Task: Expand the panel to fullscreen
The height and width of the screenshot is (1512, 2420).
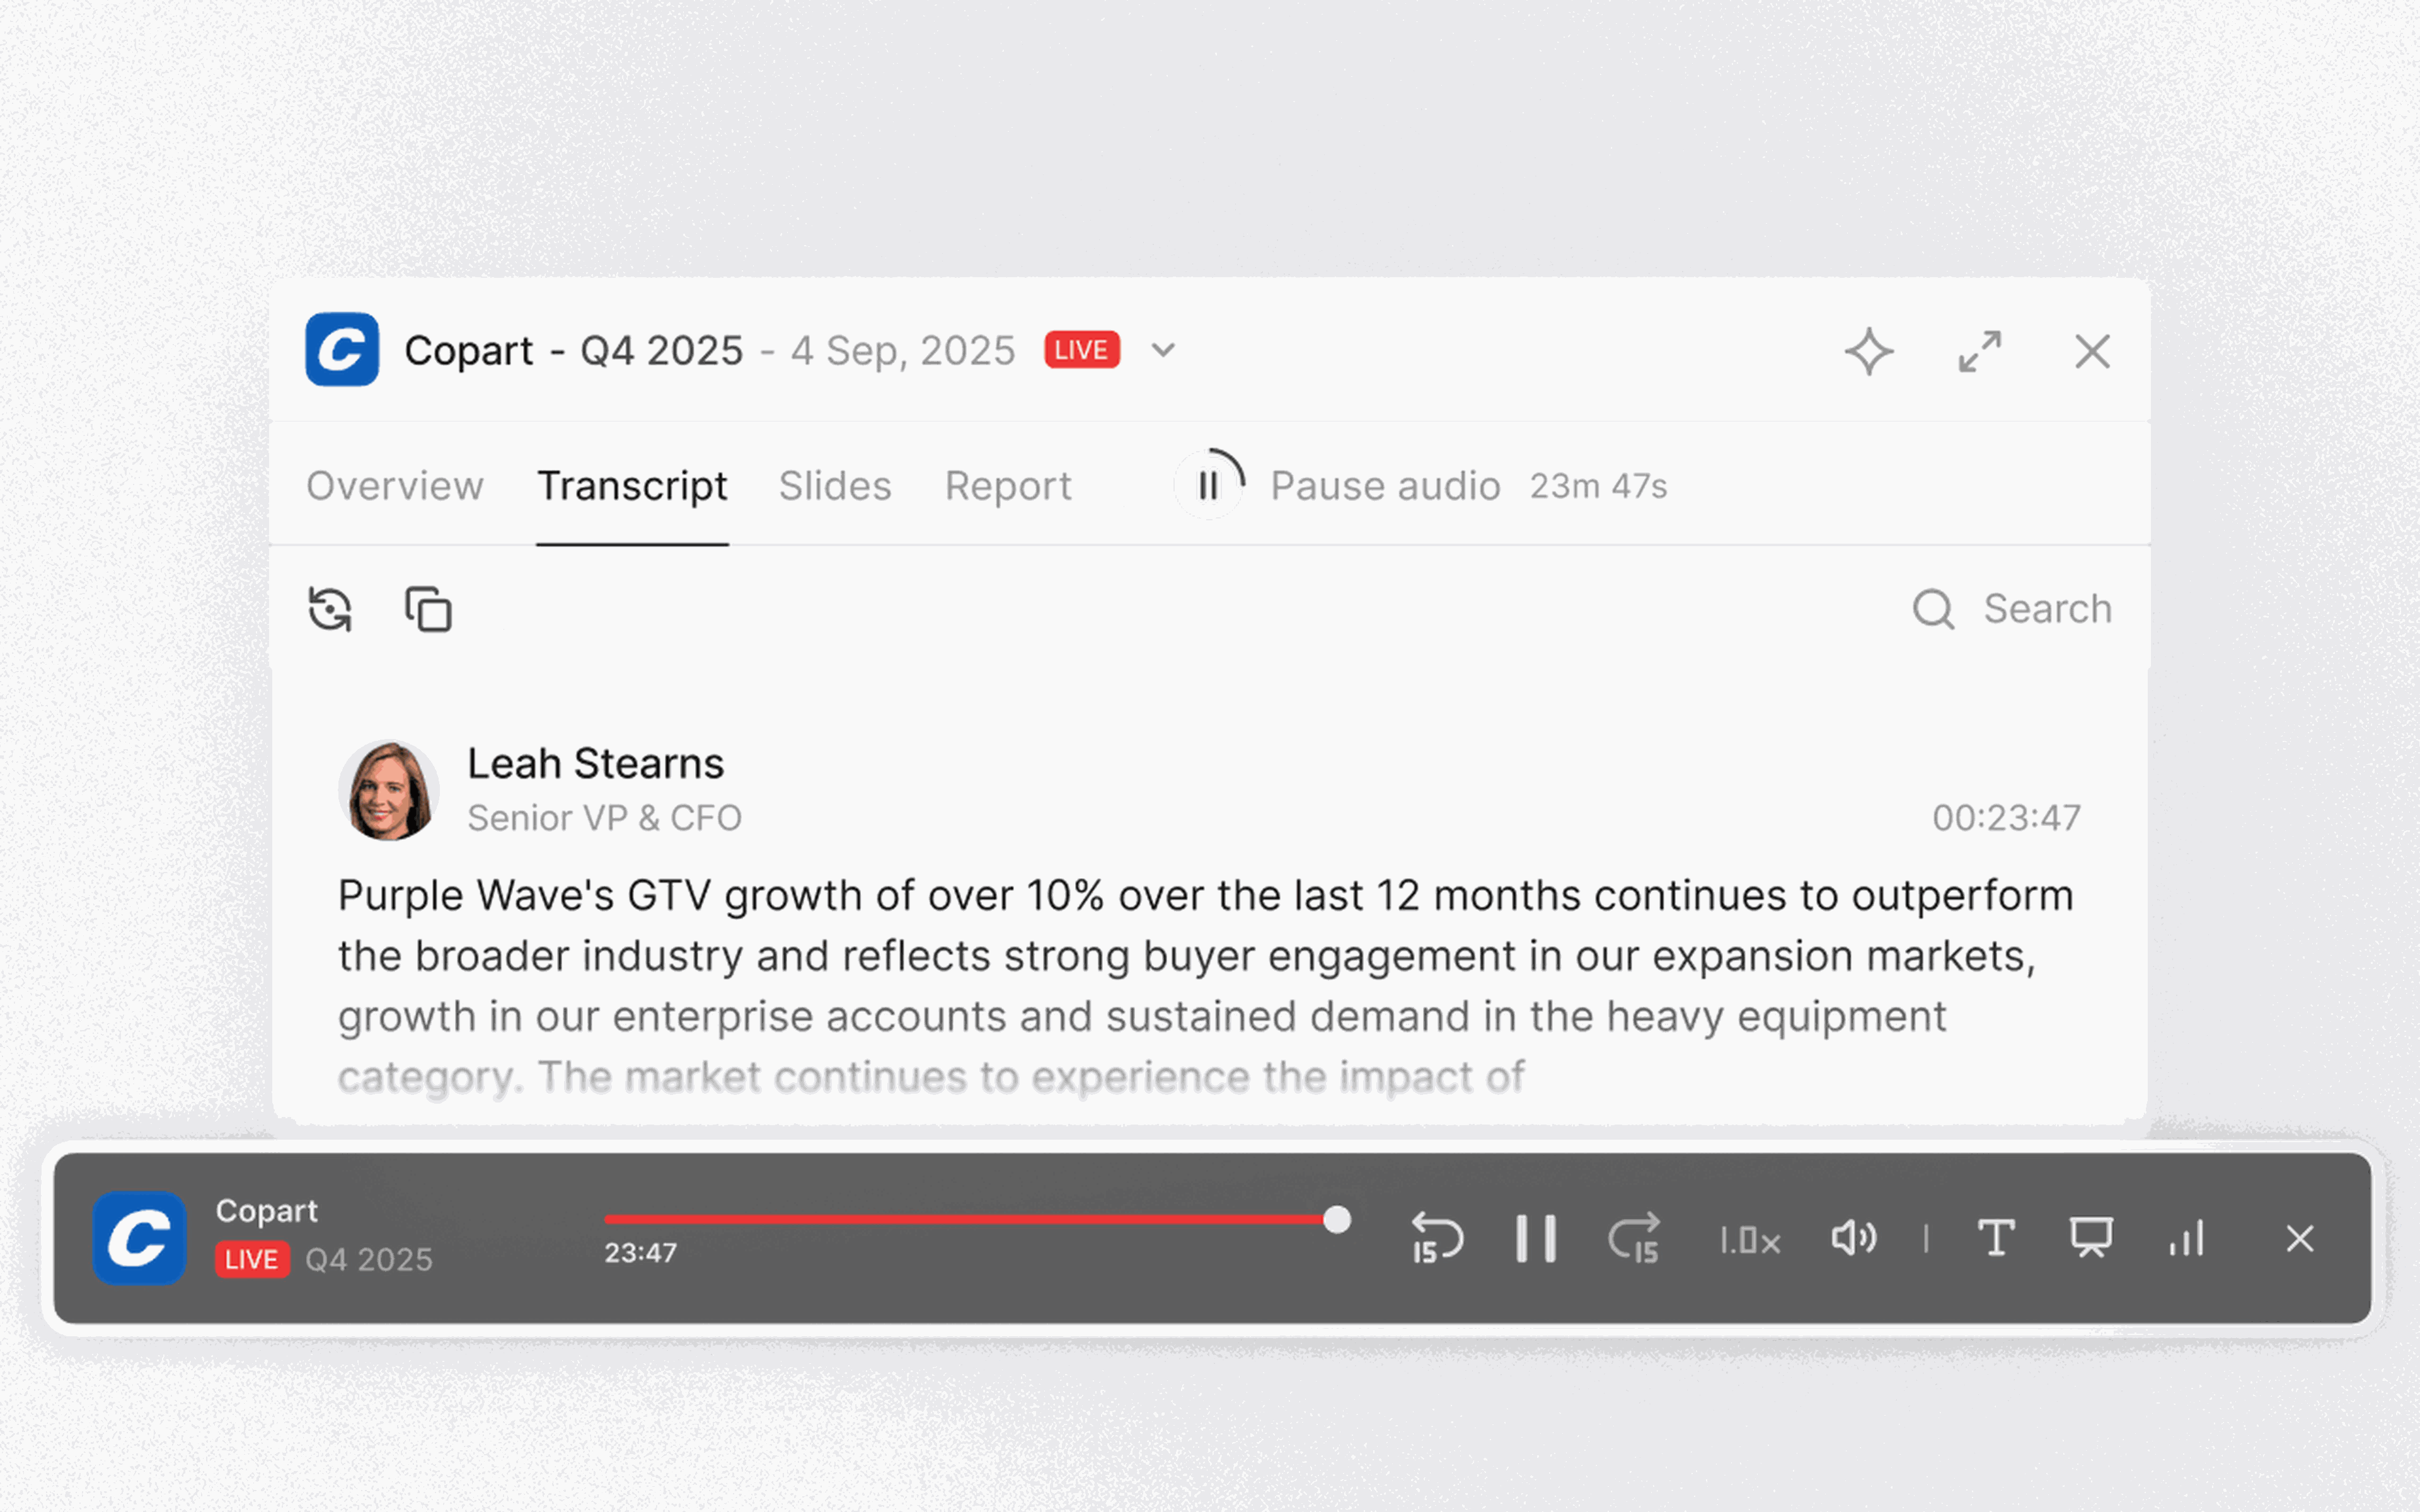Action: (x=1979, y=351)
